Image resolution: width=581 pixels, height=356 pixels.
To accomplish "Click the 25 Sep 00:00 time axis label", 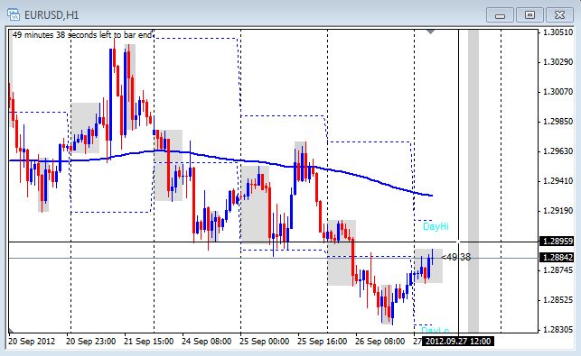I will 264,341.
